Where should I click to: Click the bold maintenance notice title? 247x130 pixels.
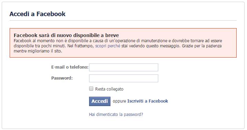pos(66,35)
